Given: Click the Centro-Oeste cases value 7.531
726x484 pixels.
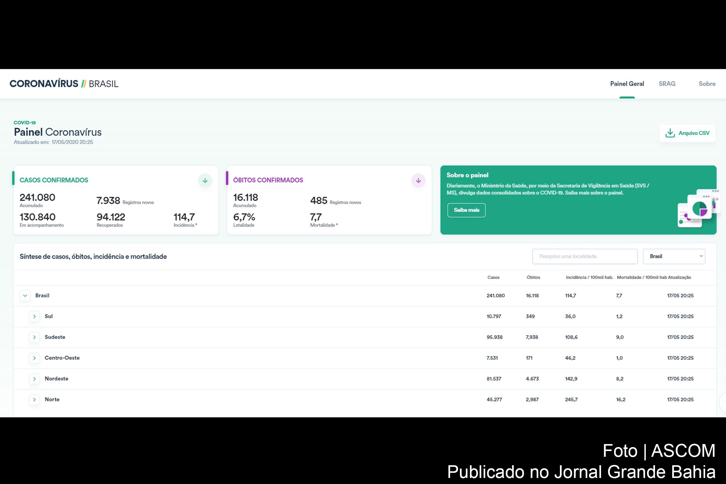Looking at the screenshot, I should click(492, 358).
